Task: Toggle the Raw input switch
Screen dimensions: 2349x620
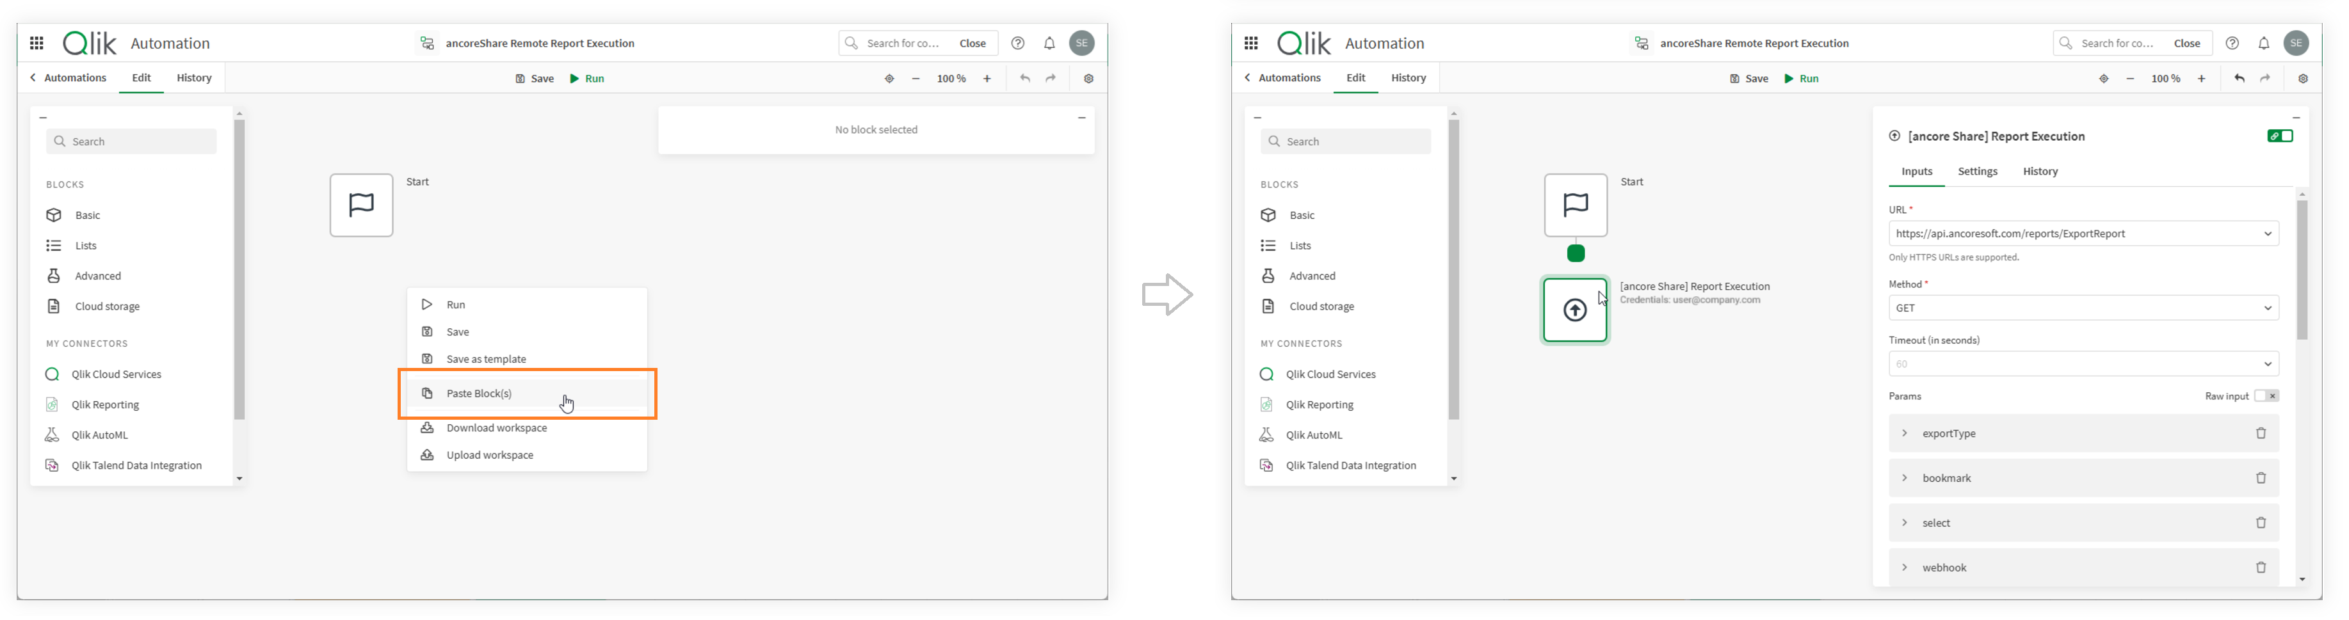Action: [x=2267, y=395]
